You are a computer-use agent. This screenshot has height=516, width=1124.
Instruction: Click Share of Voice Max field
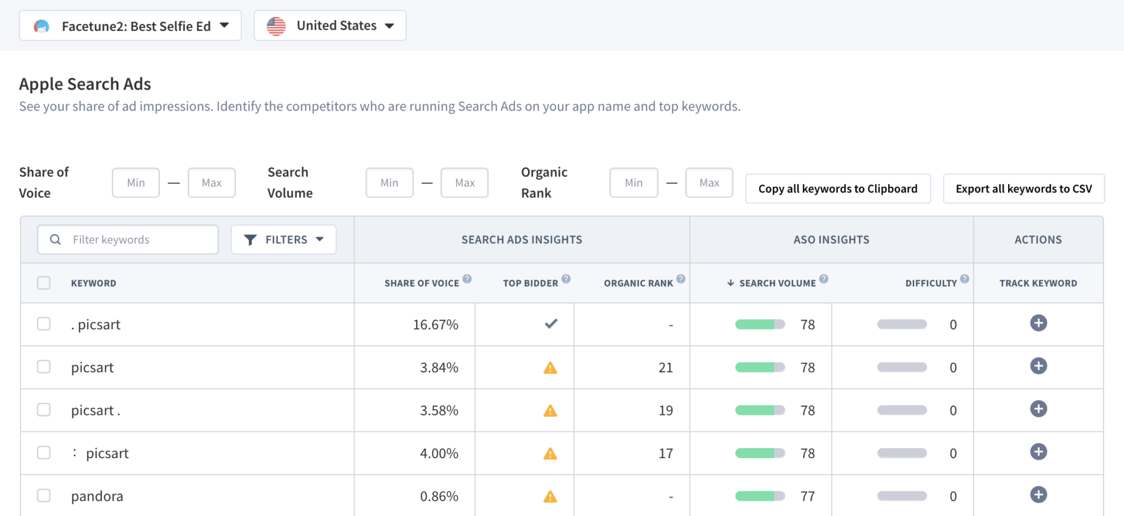[211, 183]
